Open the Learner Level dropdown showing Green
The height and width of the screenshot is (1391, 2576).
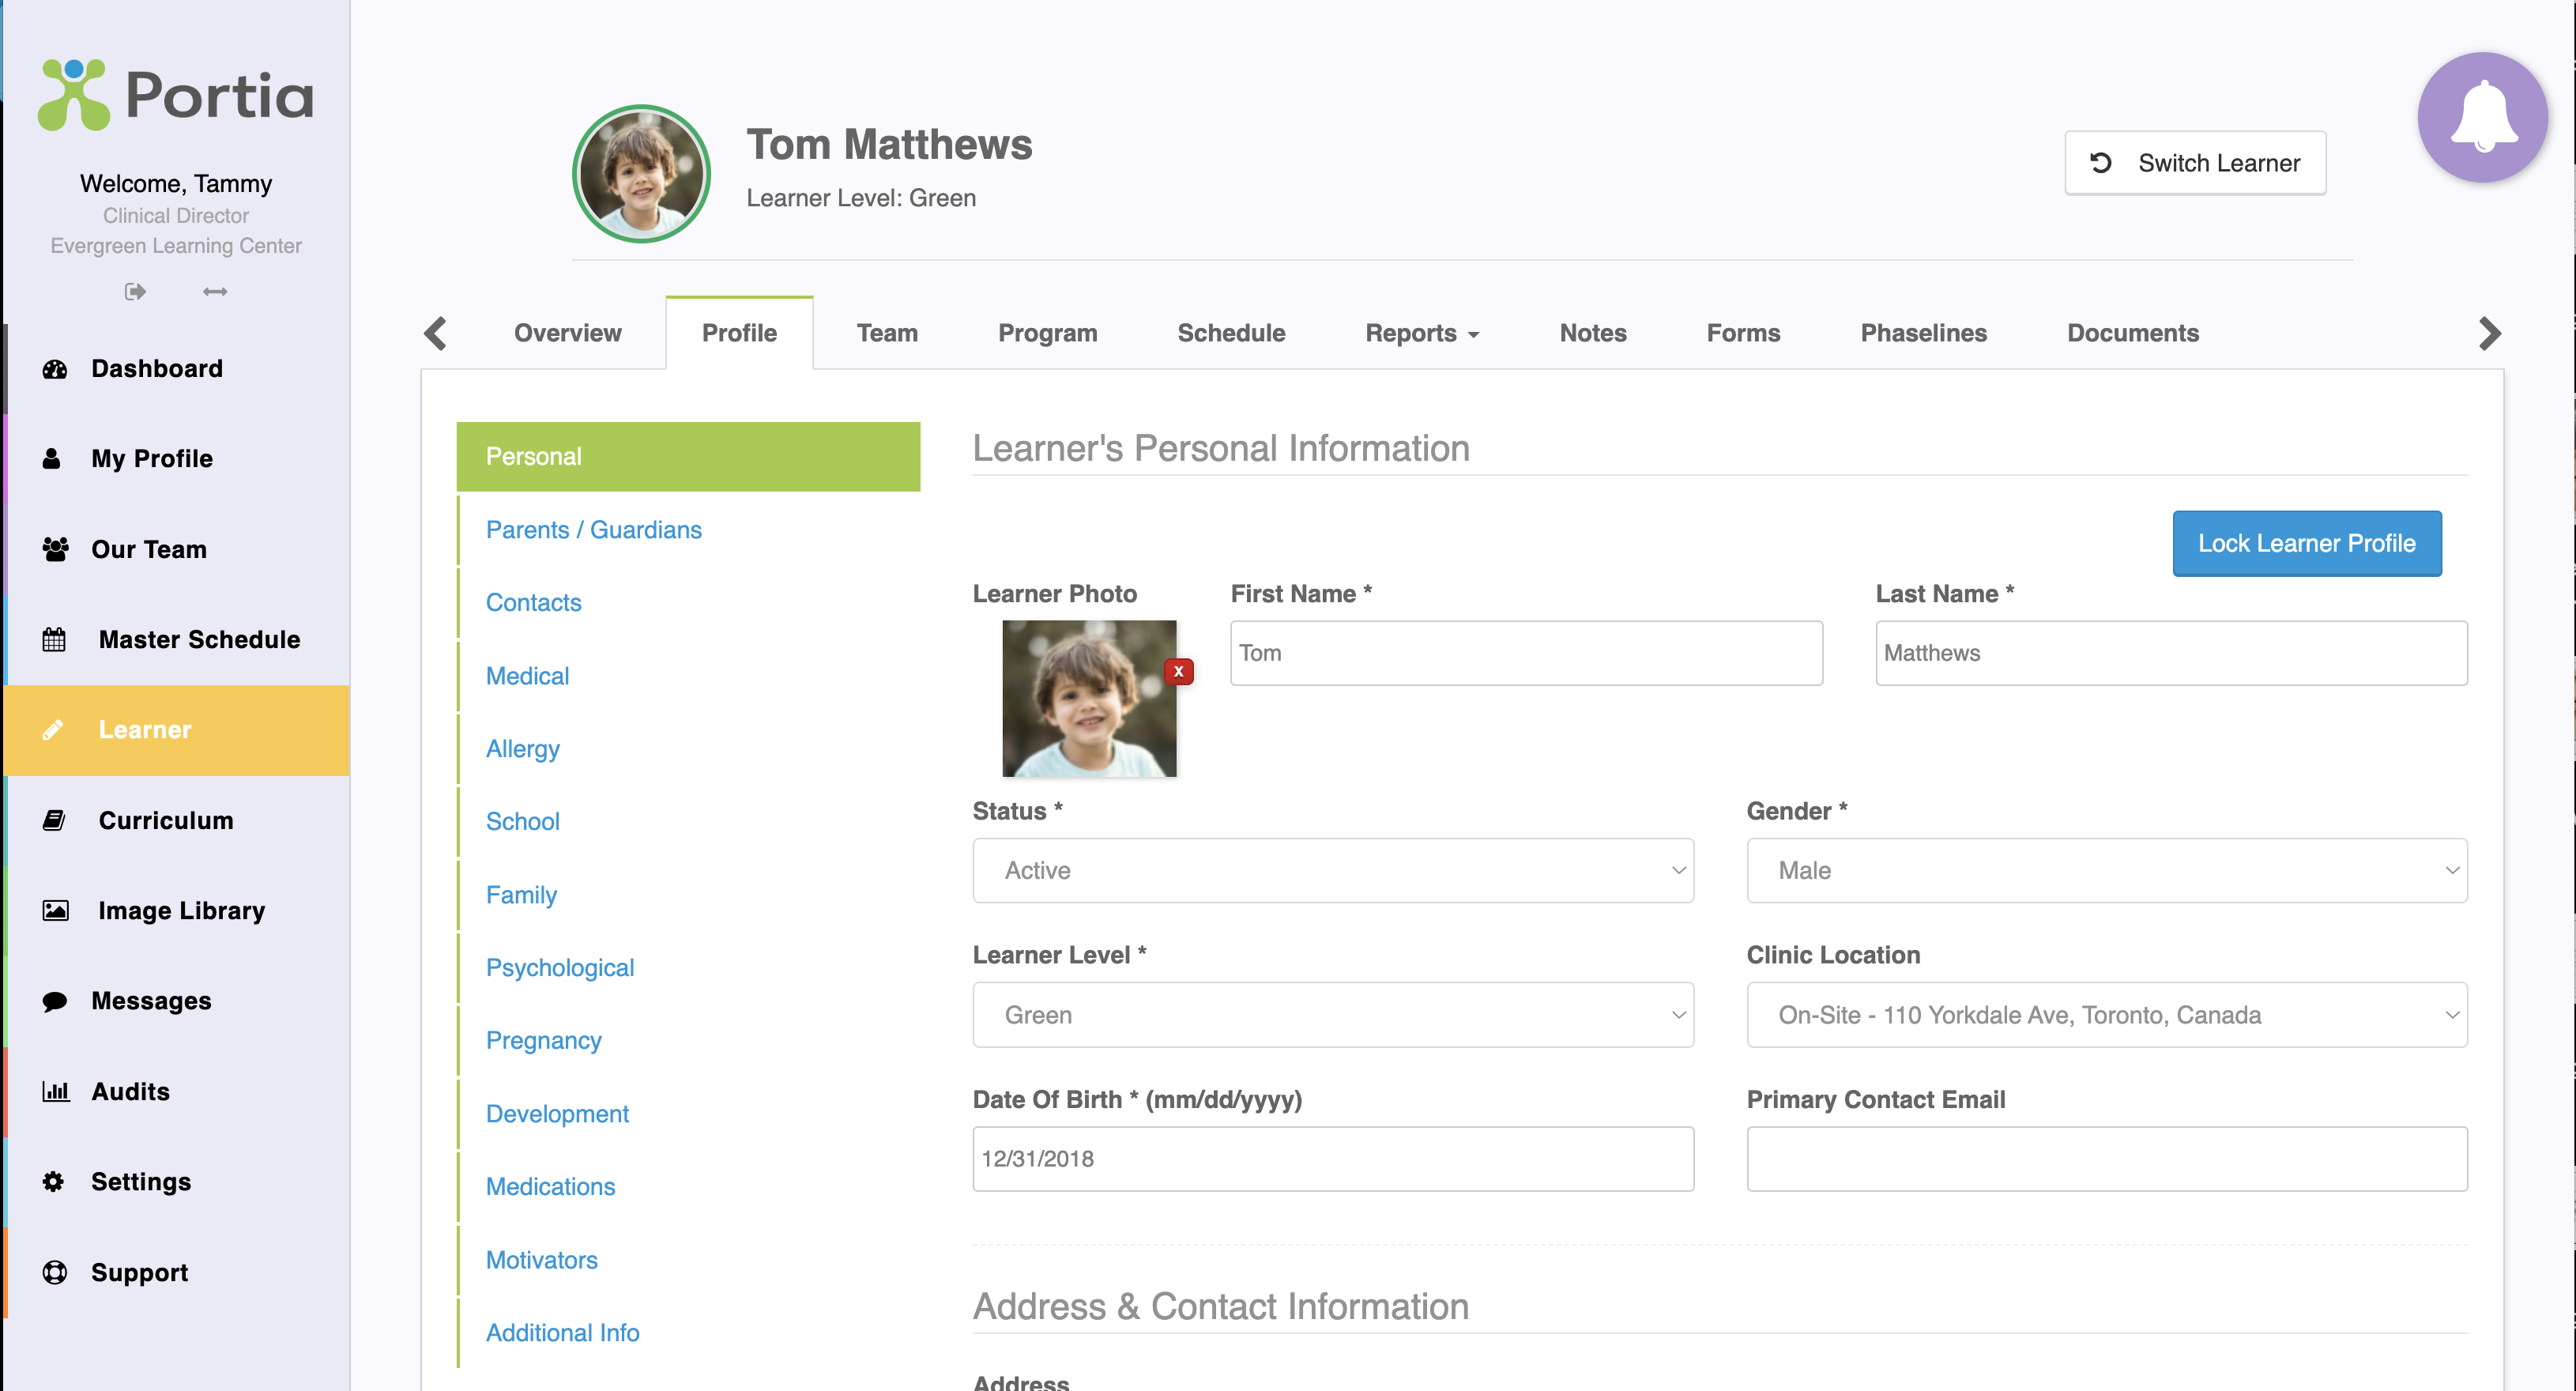coord(1332,1015)
